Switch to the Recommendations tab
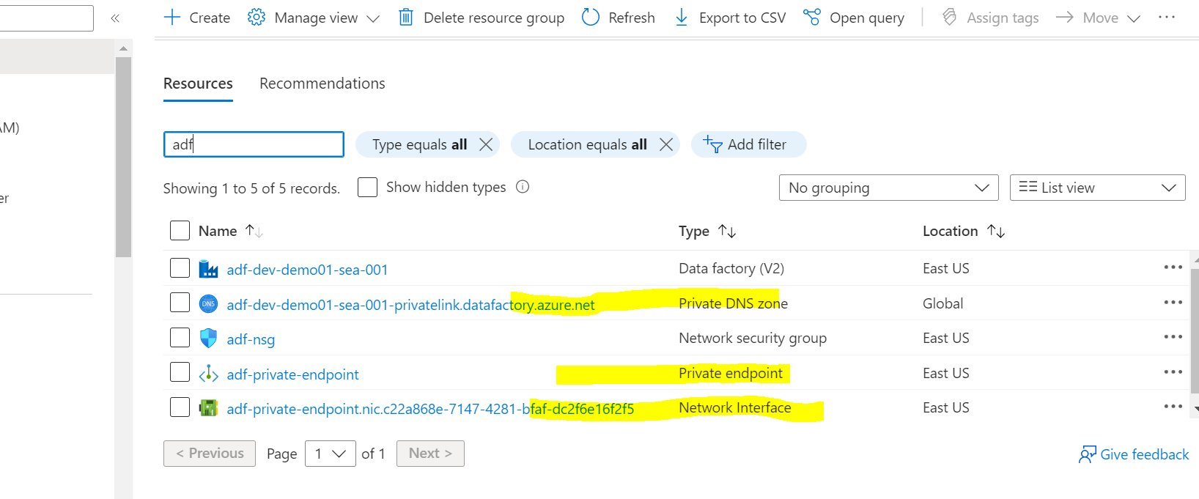The height and width of the screenshot is (499, 1199). [322, 84]
